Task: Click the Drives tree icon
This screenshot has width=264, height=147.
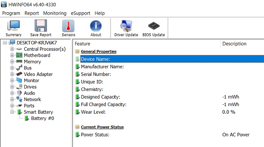Action: [19, 87]
